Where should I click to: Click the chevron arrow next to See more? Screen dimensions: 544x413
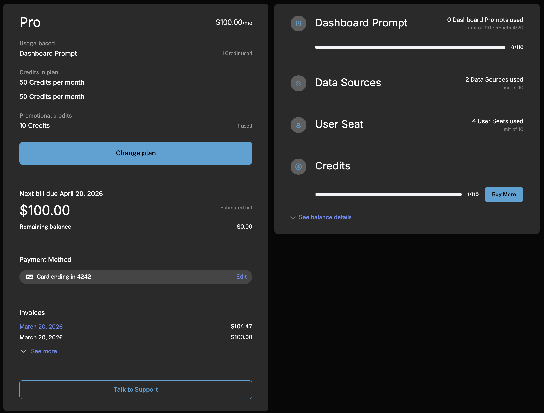24,351
